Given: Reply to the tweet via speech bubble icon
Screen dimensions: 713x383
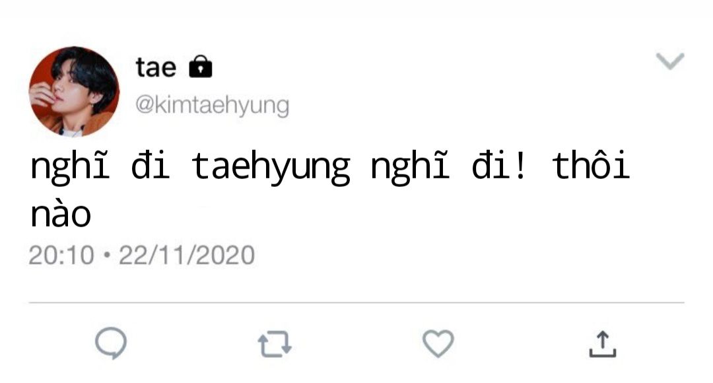Looking at the screenshot, I should tap(111, 343).
